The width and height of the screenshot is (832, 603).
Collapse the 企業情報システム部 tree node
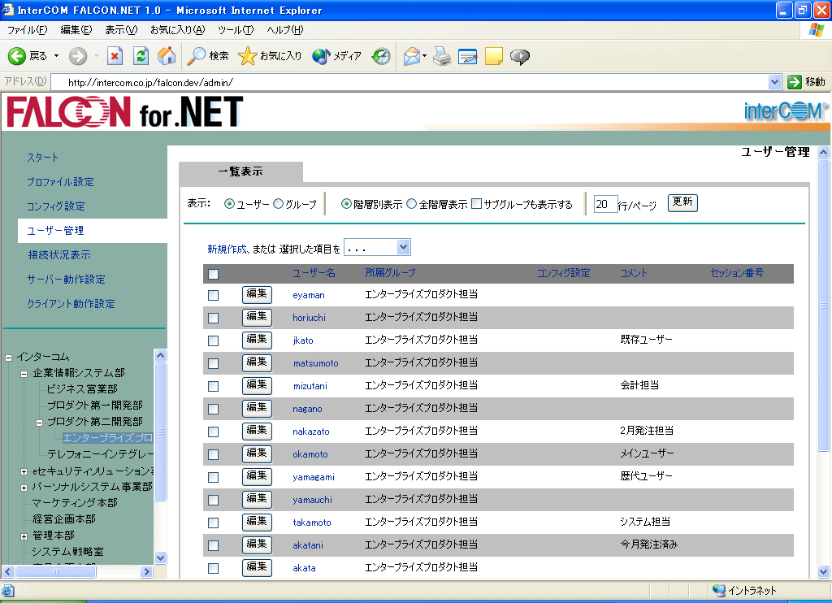(x=24, y=374)
